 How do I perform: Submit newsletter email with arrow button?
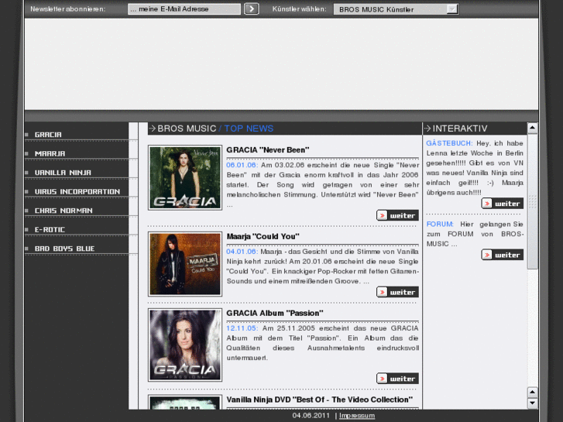pos(251,9)
